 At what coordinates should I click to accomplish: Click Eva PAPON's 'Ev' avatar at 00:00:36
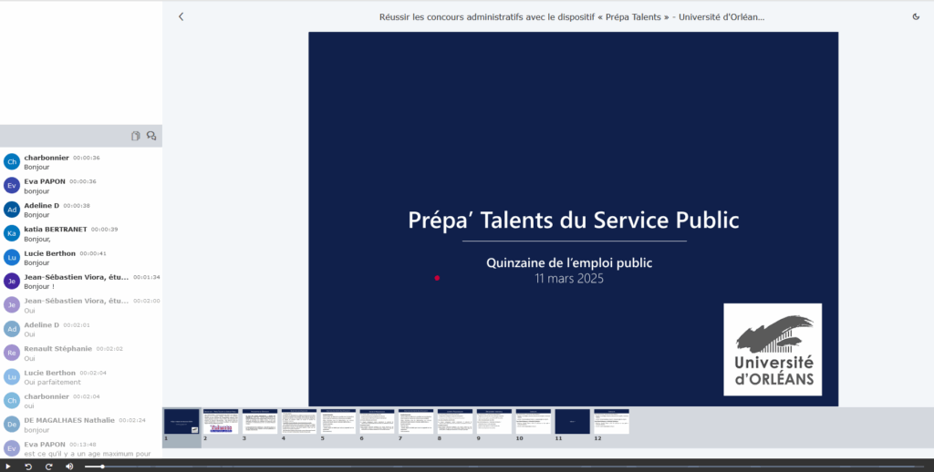click(x=12, y=185)
